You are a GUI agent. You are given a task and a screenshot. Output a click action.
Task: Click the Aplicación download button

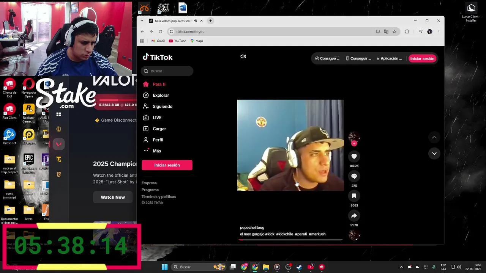389,58
